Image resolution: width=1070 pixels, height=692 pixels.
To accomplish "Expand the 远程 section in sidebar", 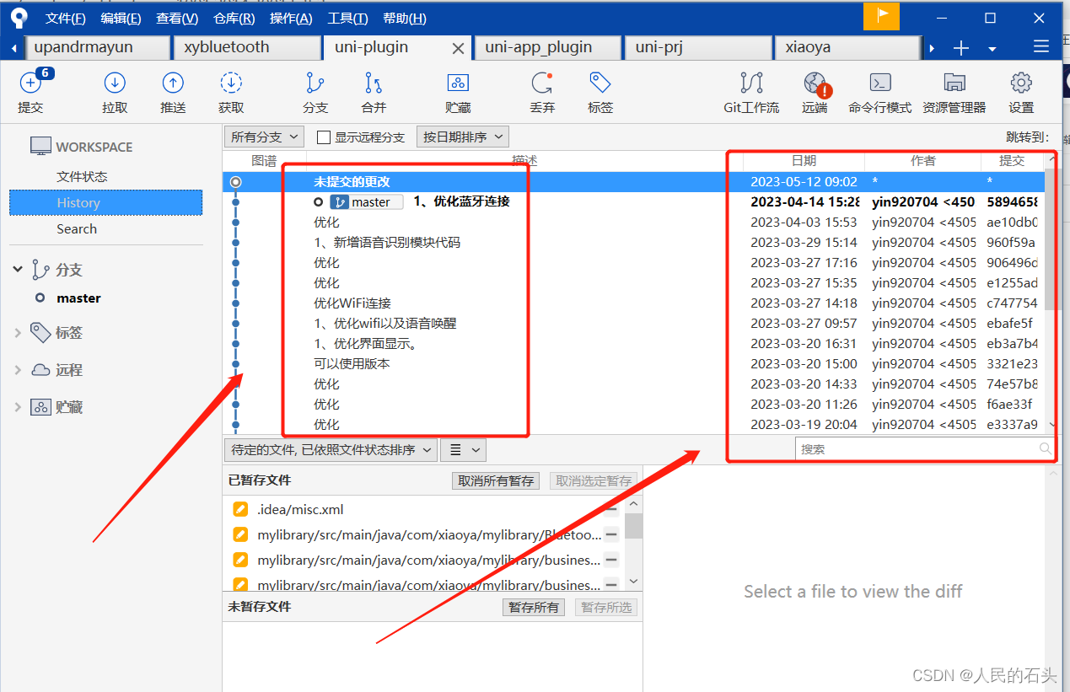I will (18, 370).
